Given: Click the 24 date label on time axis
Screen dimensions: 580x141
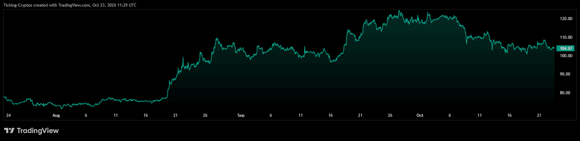Looking at the screenshot, I should point(8,115).
